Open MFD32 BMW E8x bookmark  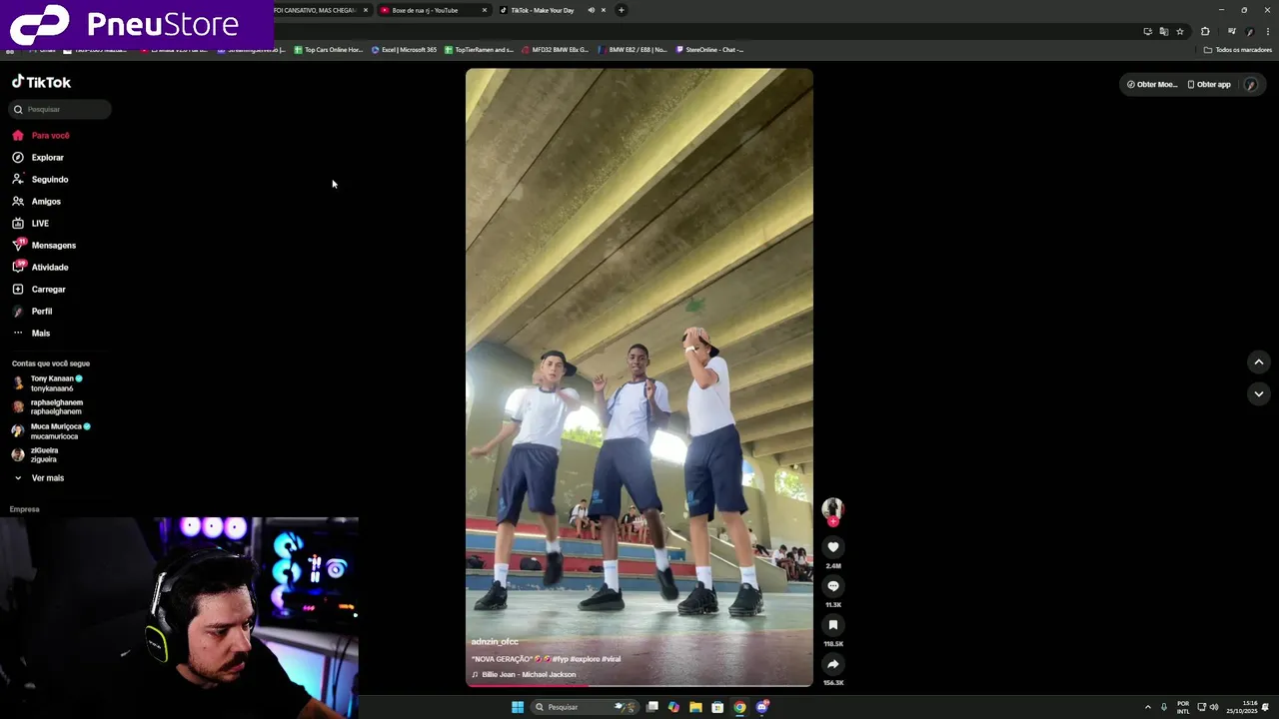pyautogui.click(x=555, y=49)
